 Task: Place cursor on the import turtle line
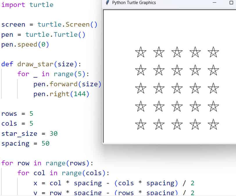click(x=27, y=5)
